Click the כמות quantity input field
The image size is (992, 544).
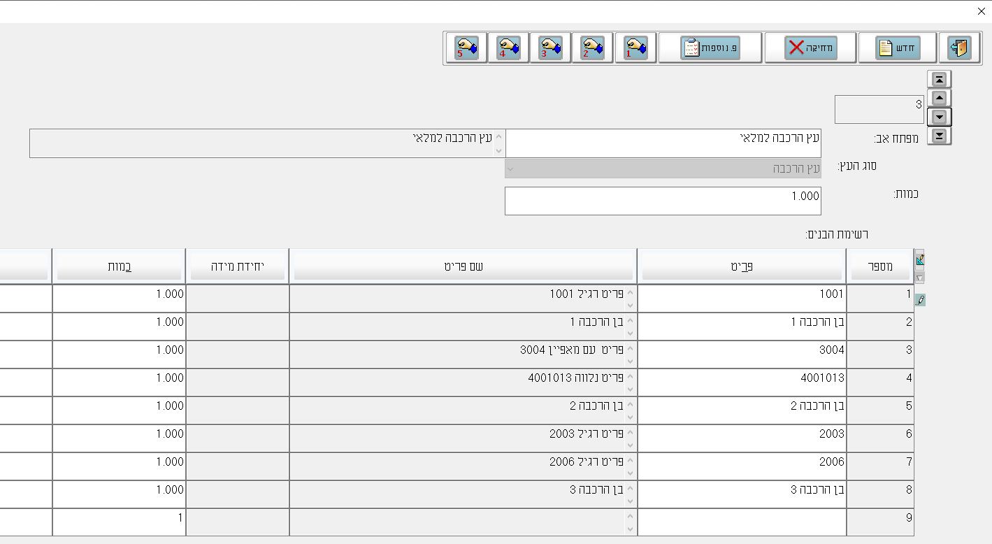663,201
